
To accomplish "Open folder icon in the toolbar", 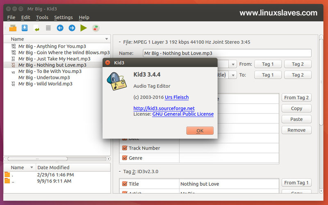I will click(x=13, y=28).
